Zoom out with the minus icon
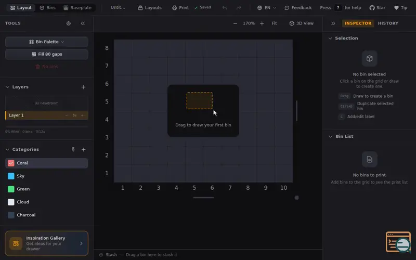The height and width of the screenshot is (260, 416). coord(235,23)
